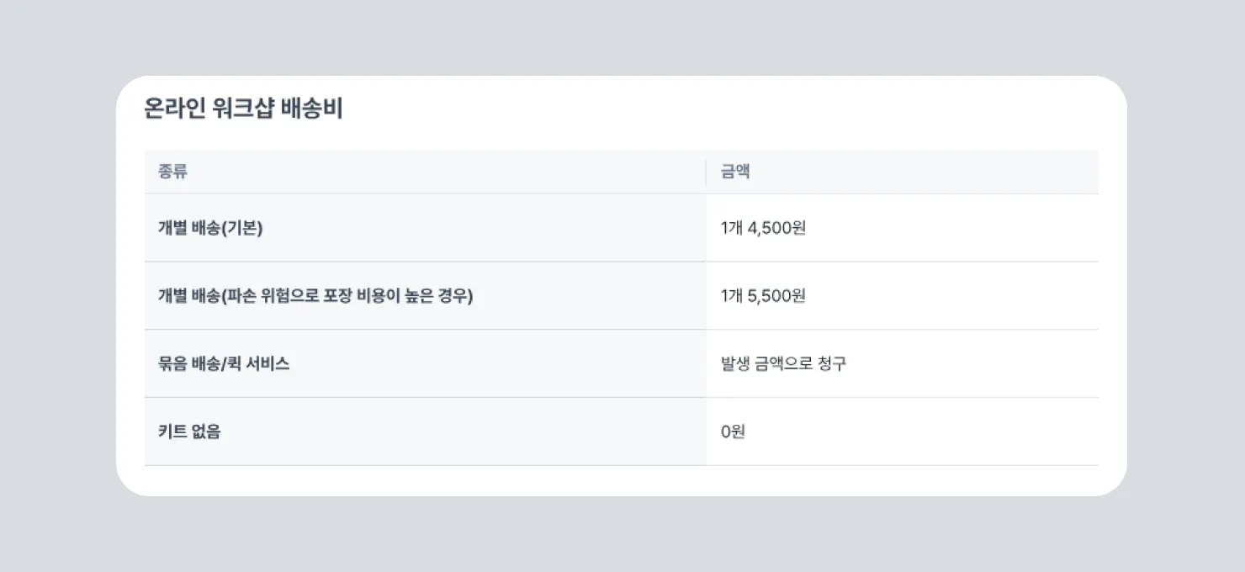Select the 금액 column header
Screen dimensions: 1245x572
[x=735, y=172]
